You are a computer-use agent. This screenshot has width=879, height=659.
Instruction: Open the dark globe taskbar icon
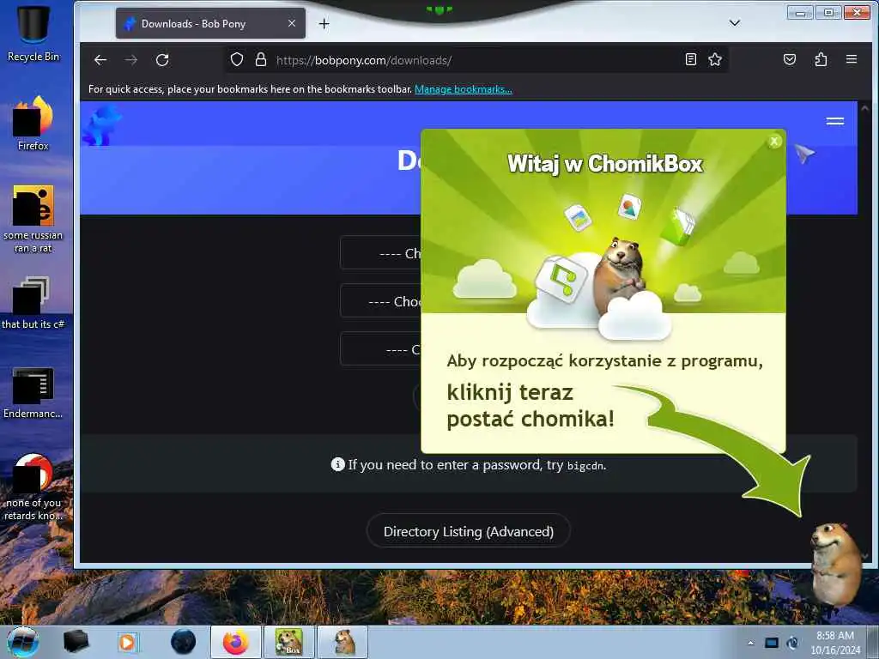coord(183,642)
